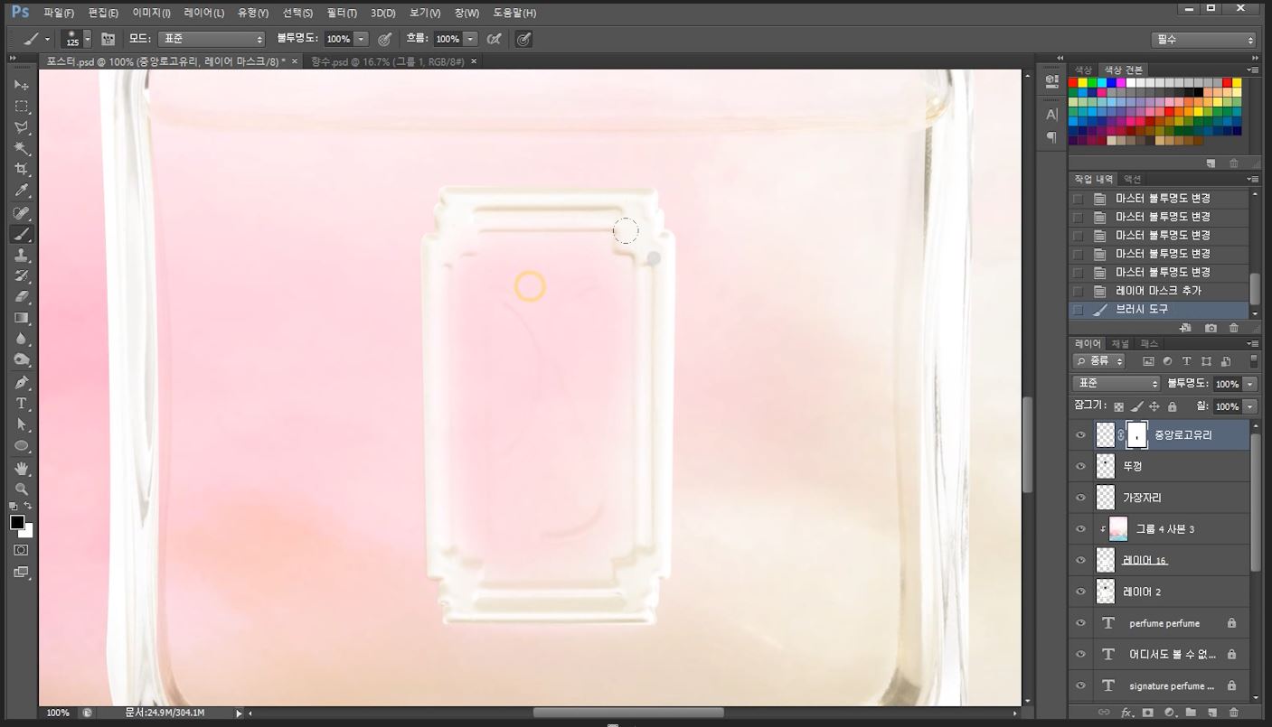Open the layer 칠 fill dropdown arrow

[1250, 406]
